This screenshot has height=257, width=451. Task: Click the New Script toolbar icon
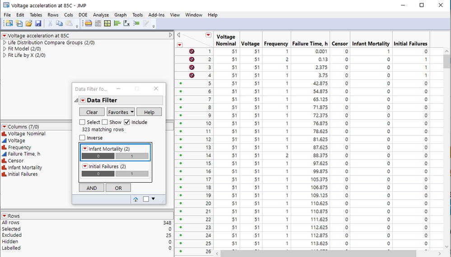tap(19, 23)
